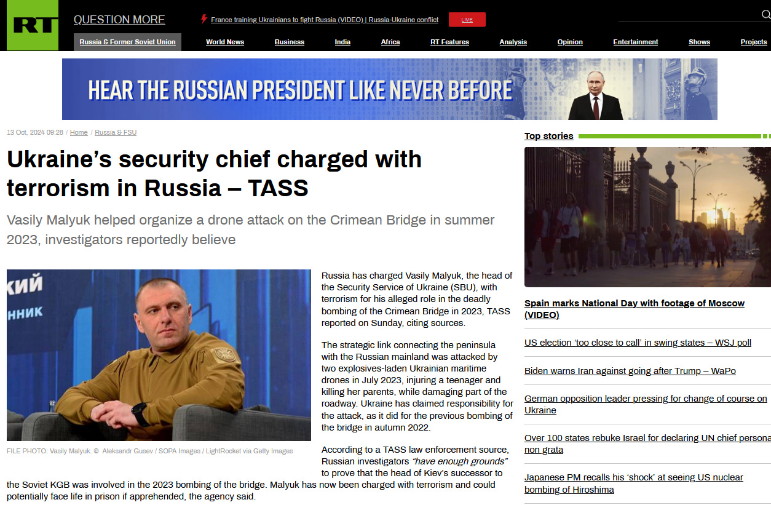Click the Putin banner advertisement

click(x=390, y=89)
